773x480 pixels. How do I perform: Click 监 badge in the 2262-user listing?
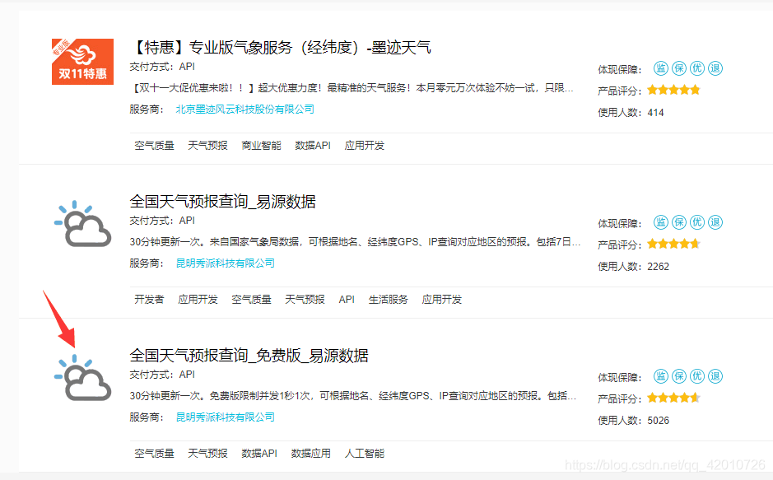pos(660,222)
